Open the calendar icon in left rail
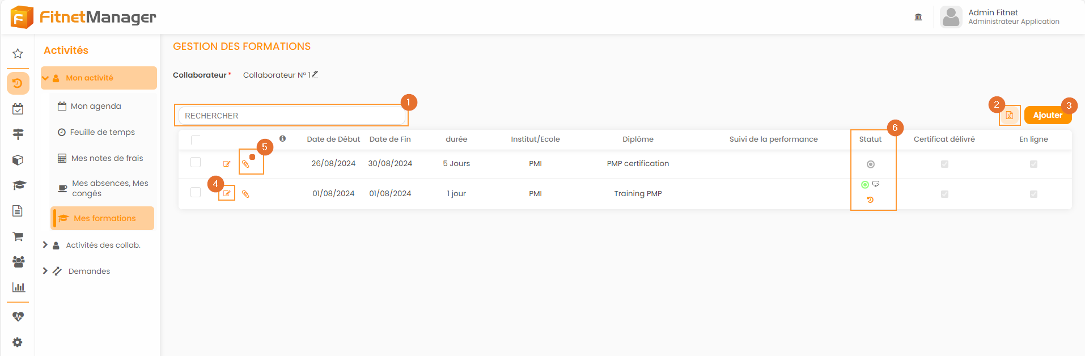The image size is (1085, 356). pyautogui.click(x=18, y=109)
